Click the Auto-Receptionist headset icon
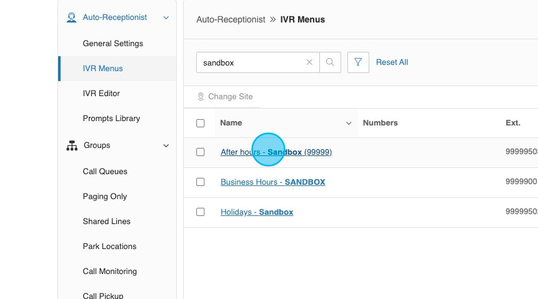 point(72,17)
